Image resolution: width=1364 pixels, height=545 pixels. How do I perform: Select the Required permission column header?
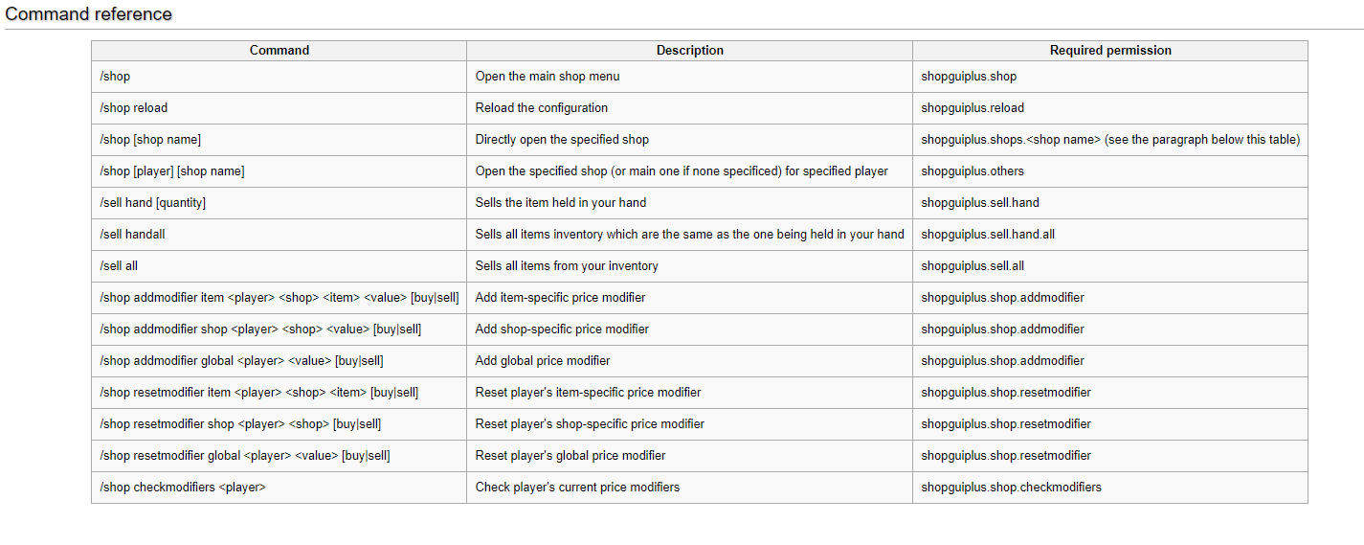coord(1110,51)
